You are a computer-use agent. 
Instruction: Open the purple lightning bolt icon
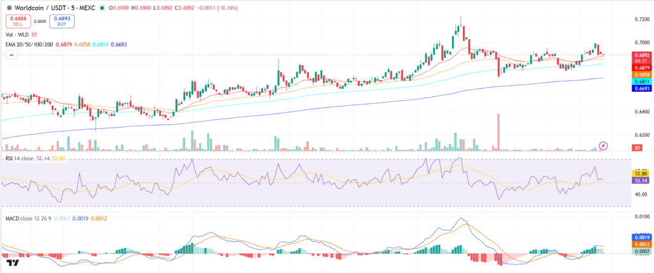(x=604, y=145)
